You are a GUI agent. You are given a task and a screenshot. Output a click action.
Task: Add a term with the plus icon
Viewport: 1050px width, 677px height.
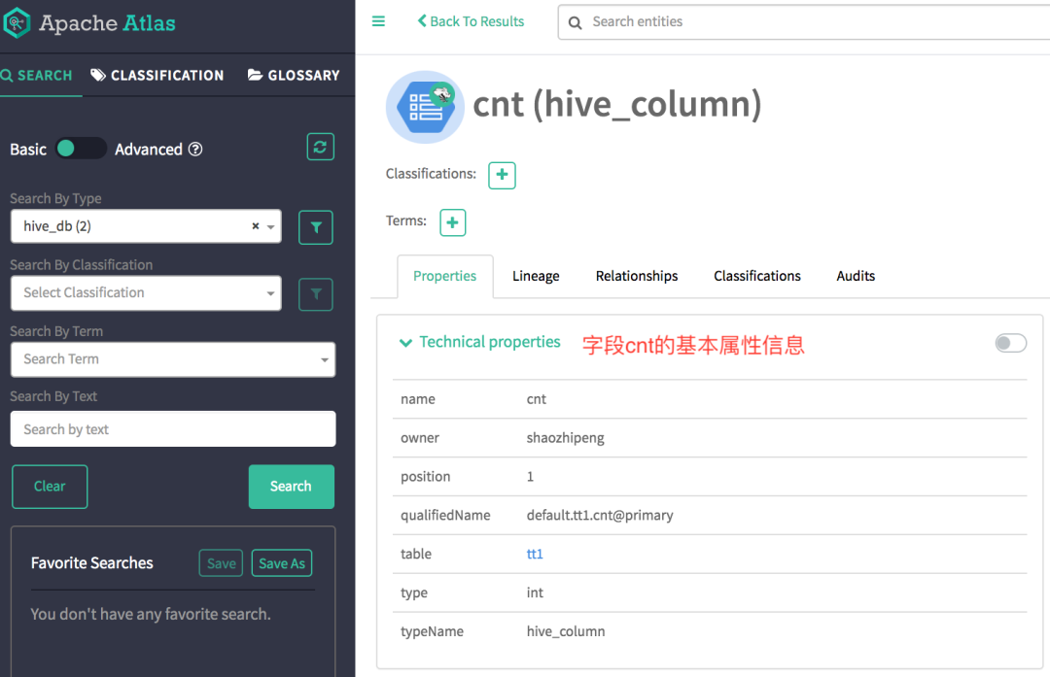point(453,222)
